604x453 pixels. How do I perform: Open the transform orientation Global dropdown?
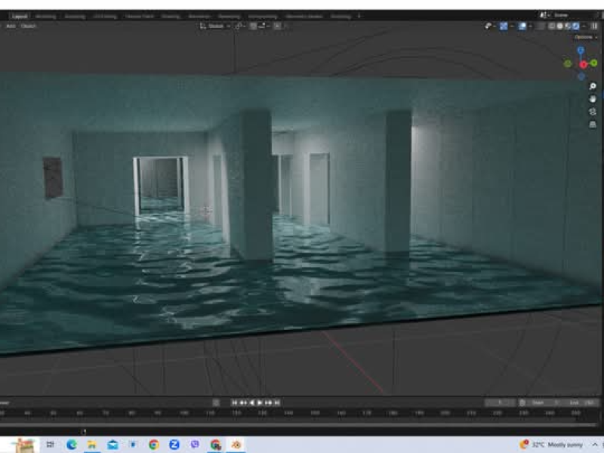[215, 26]
